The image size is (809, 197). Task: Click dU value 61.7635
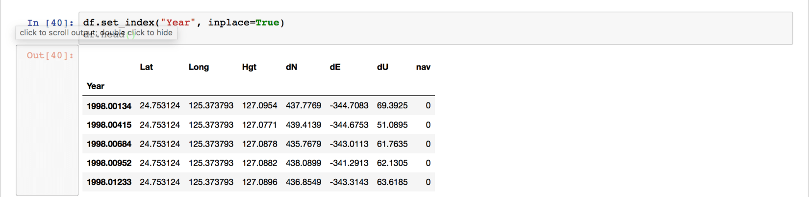pyautogui.click(x=392, y=144)
